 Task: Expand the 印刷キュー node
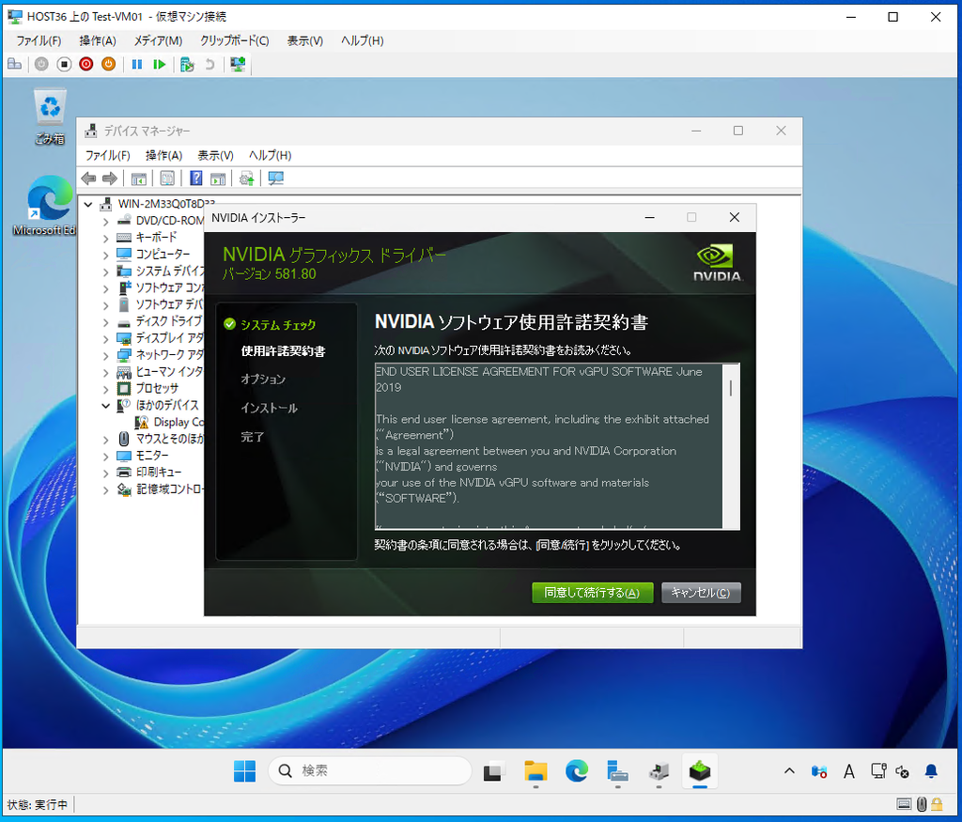point(105,473)
